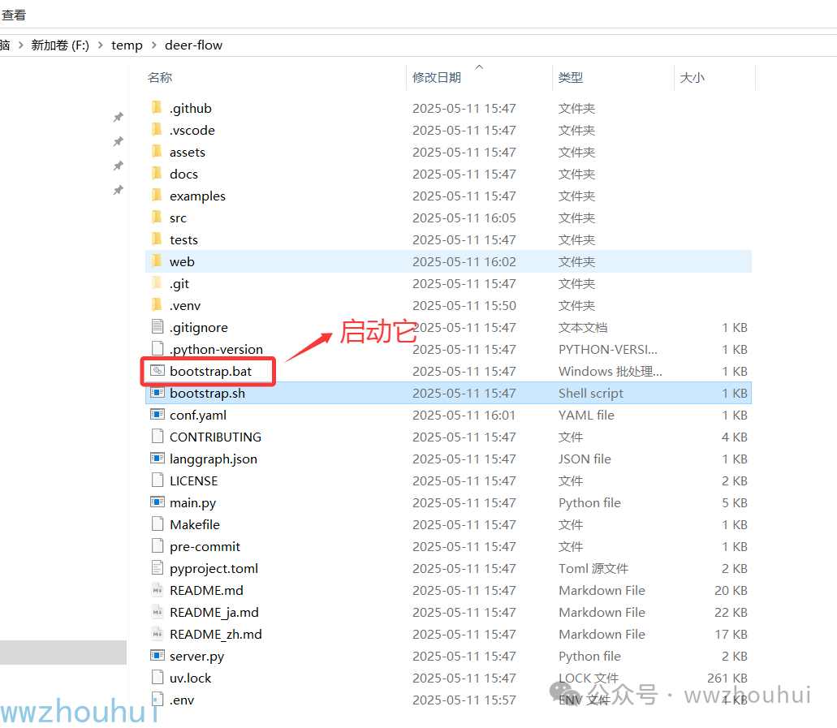This screenshot has height=728, width=837.
Task: Click the docs folder icon
Action: coord(157,174)
